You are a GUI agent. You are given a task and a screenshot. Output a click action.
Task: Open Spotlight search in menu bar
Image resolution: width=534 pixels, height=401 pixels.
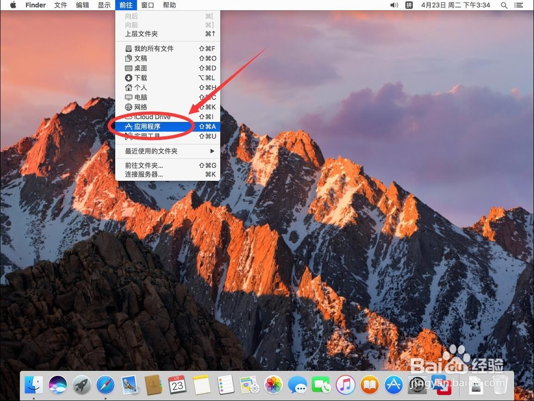pos(504,5)
